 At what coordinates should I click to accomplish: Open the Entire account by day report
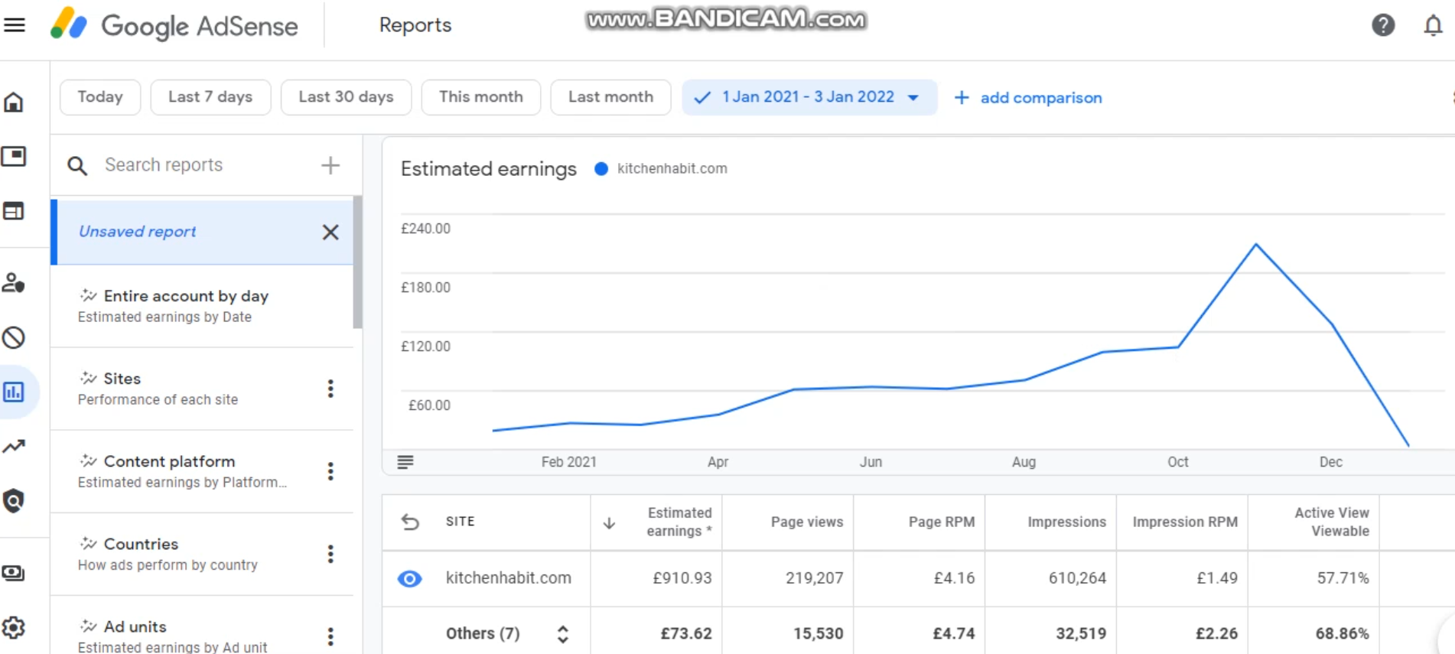[202, 306]
